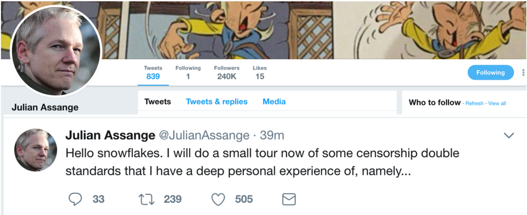Like the tweet with the heart icon
The width and height of the screenshot is (527, 215).
(x=218, y=199)
